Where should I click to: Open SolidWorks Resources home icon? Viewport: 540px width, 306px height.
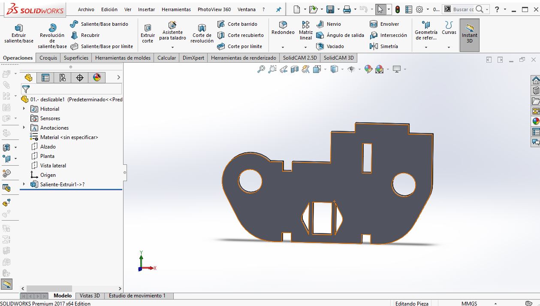[536, 80]
